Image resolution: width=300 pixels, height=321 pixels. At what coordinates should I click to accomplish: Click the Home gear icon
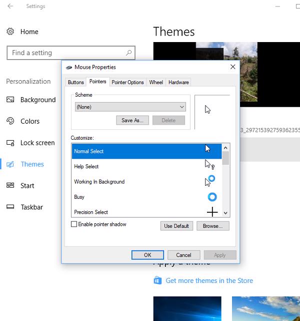point(10,32)
